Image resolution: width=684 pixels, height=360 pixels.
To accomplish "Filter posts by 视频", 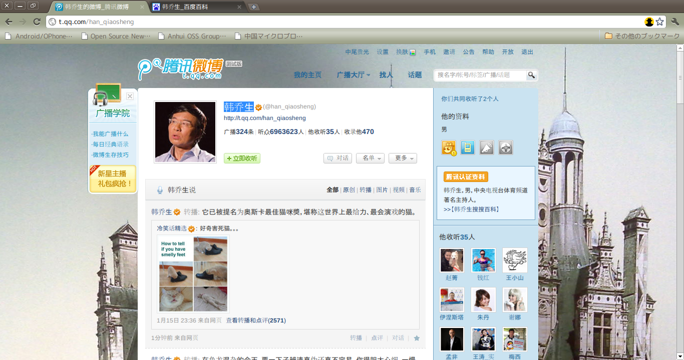I will click(x=399, y=190).
